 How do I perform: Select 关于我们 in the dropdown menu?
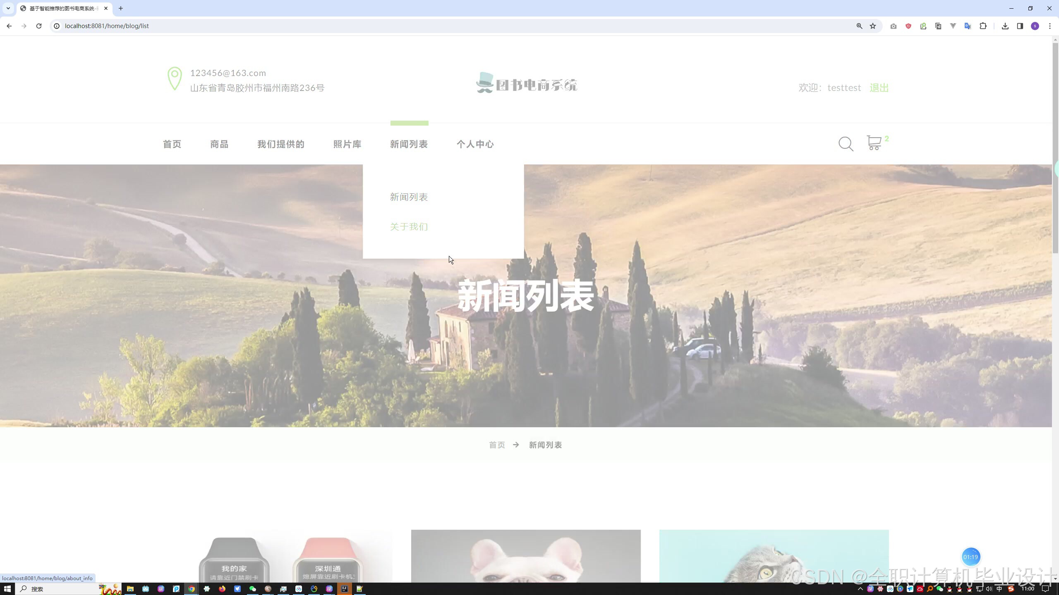(409, 227)
